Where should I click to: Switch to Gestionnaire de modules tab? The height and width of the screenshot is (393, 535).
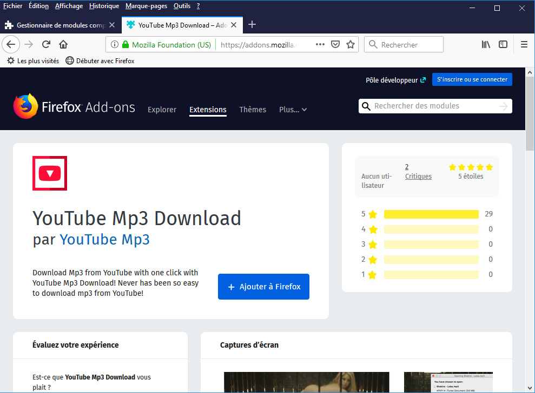point(61,25)
